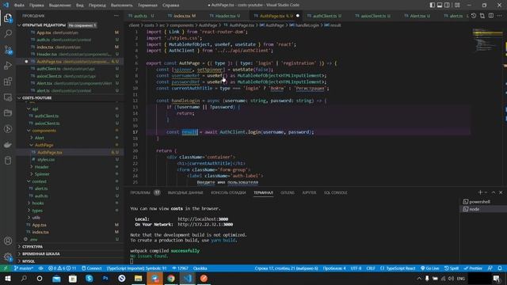
Task: Click Connect in the status bar
Action: 92,268
